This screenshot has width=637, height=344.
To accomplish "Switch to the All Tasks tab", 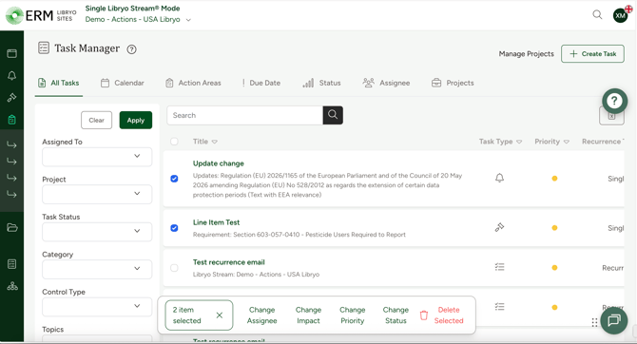I will (59, 83).
